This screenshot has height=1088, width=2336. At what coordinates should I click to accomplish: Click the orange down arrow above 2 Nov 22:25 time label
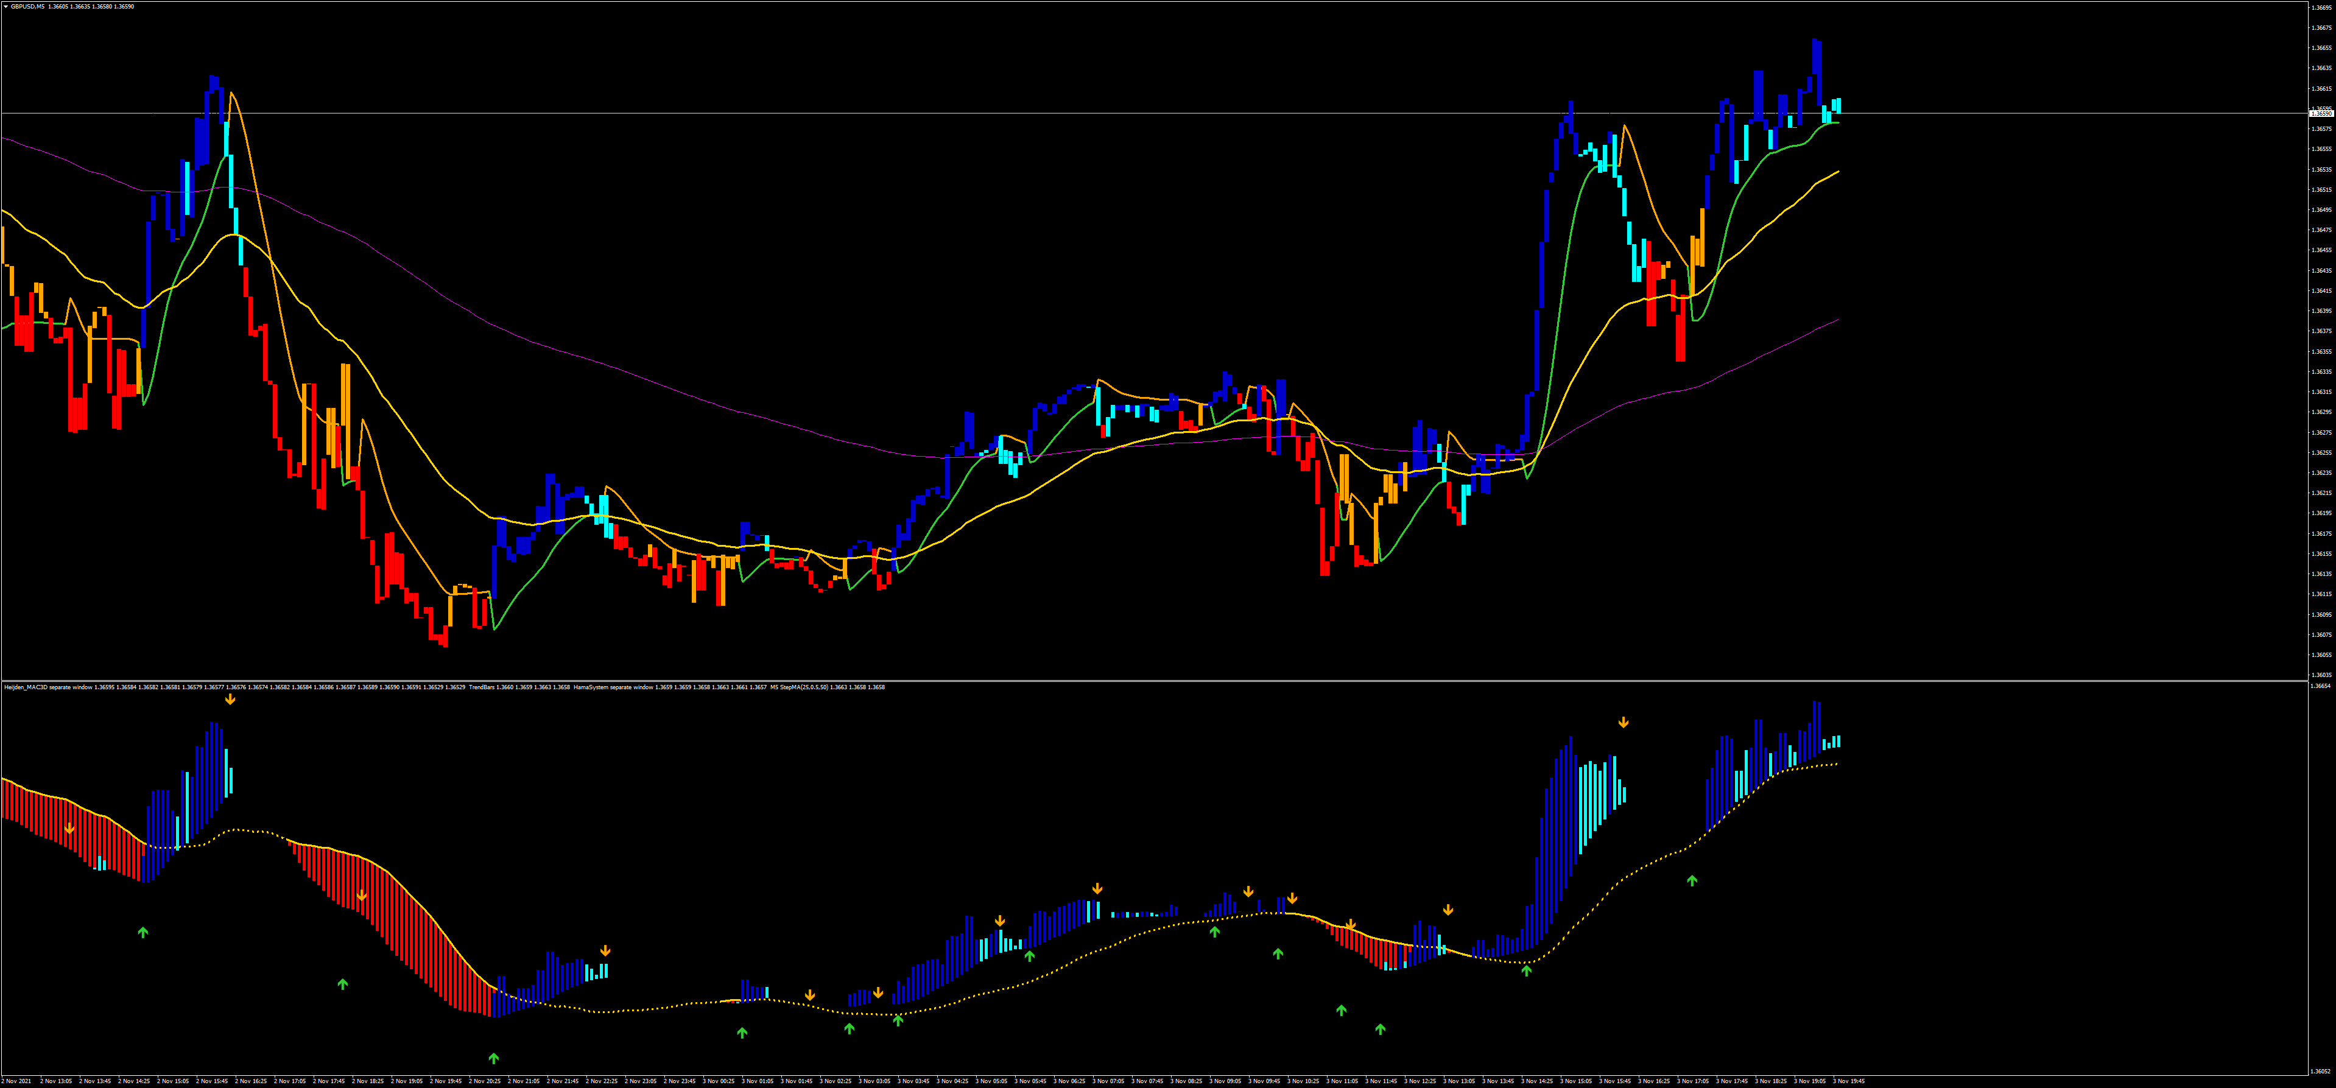click(605, 951)
